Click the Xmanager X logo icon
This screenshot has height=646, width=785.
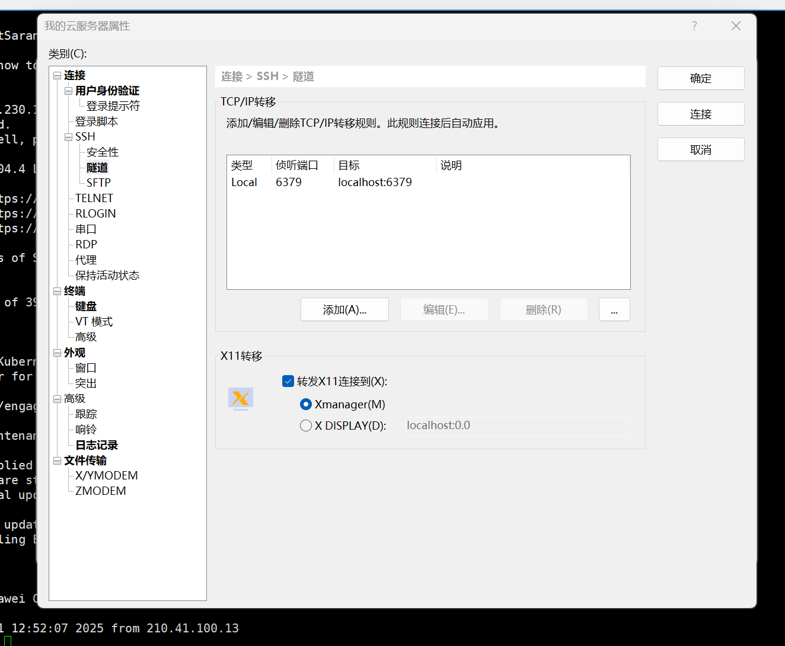tap(241, 398)
